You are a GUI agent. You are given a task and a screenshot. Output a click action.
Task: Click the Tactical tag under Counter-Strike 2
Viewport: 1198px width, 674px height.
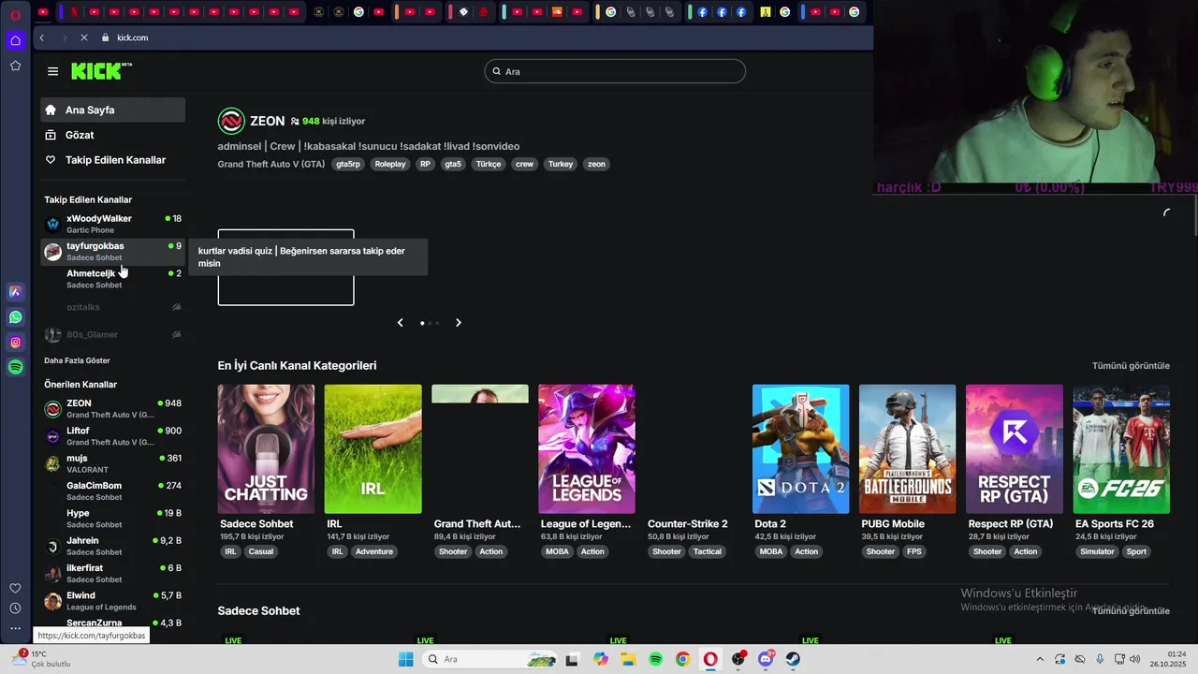(708, 551)
